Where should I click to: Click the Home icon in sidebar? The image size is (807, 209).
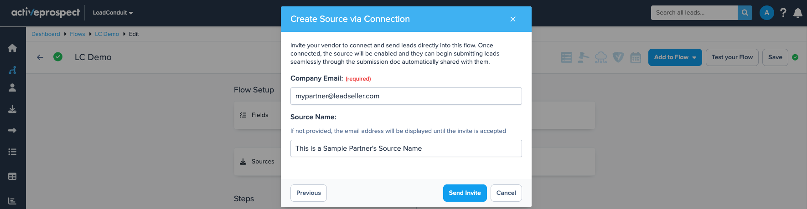pos(12,48)
